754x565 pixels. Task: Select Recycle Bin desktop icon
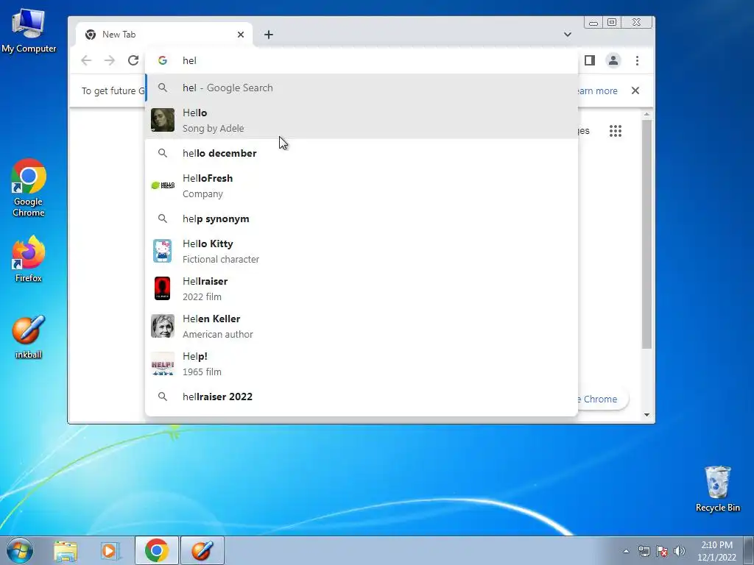[x=717, y=488]
